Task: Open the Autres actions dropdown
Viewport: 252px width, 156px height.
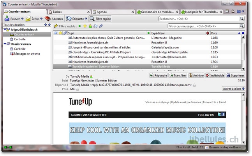Action: click(x=234, y=89)
